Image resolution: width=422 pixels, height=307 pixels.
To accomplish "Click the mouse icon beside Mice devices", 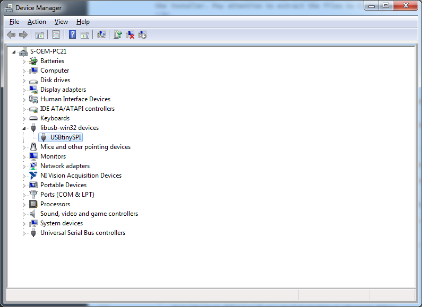I will 33,147.
